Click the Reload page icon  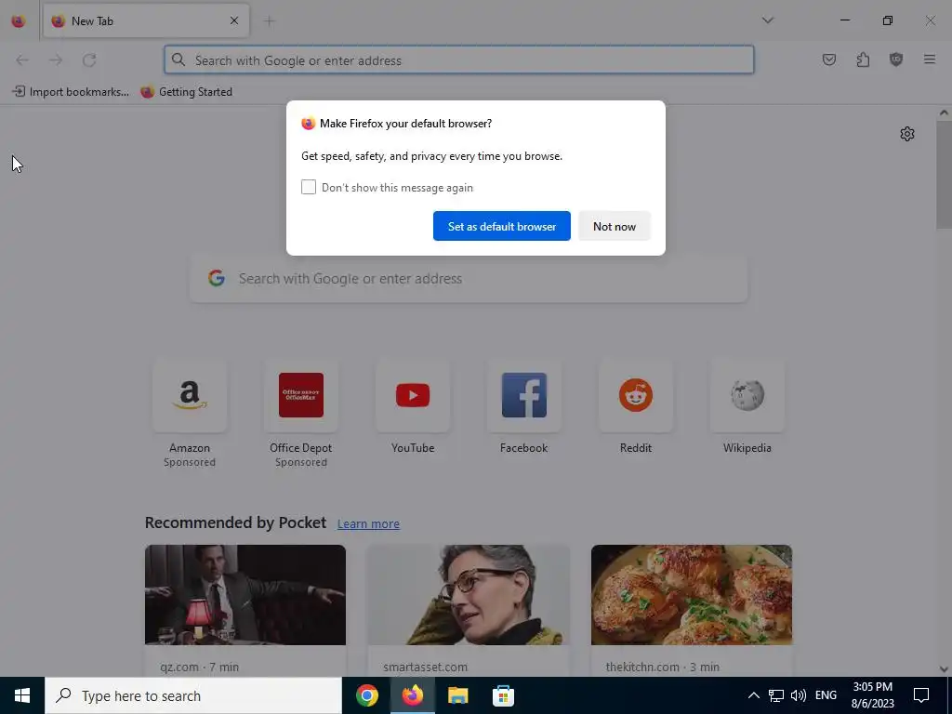coord(89,60)
